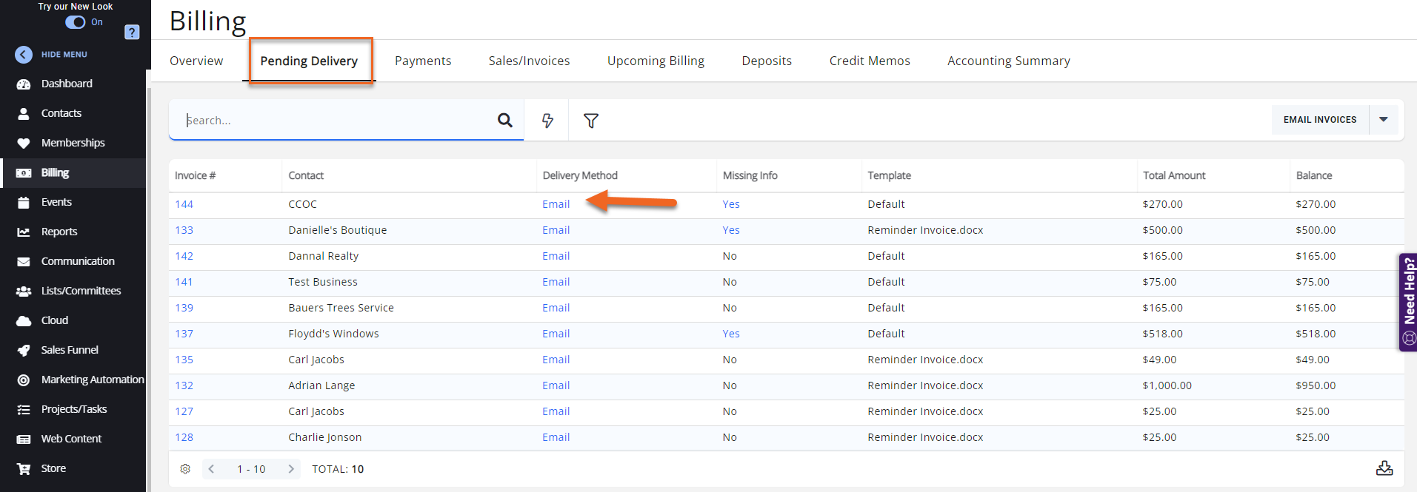Toggle the Try our New Look switch

pos(76,22)
